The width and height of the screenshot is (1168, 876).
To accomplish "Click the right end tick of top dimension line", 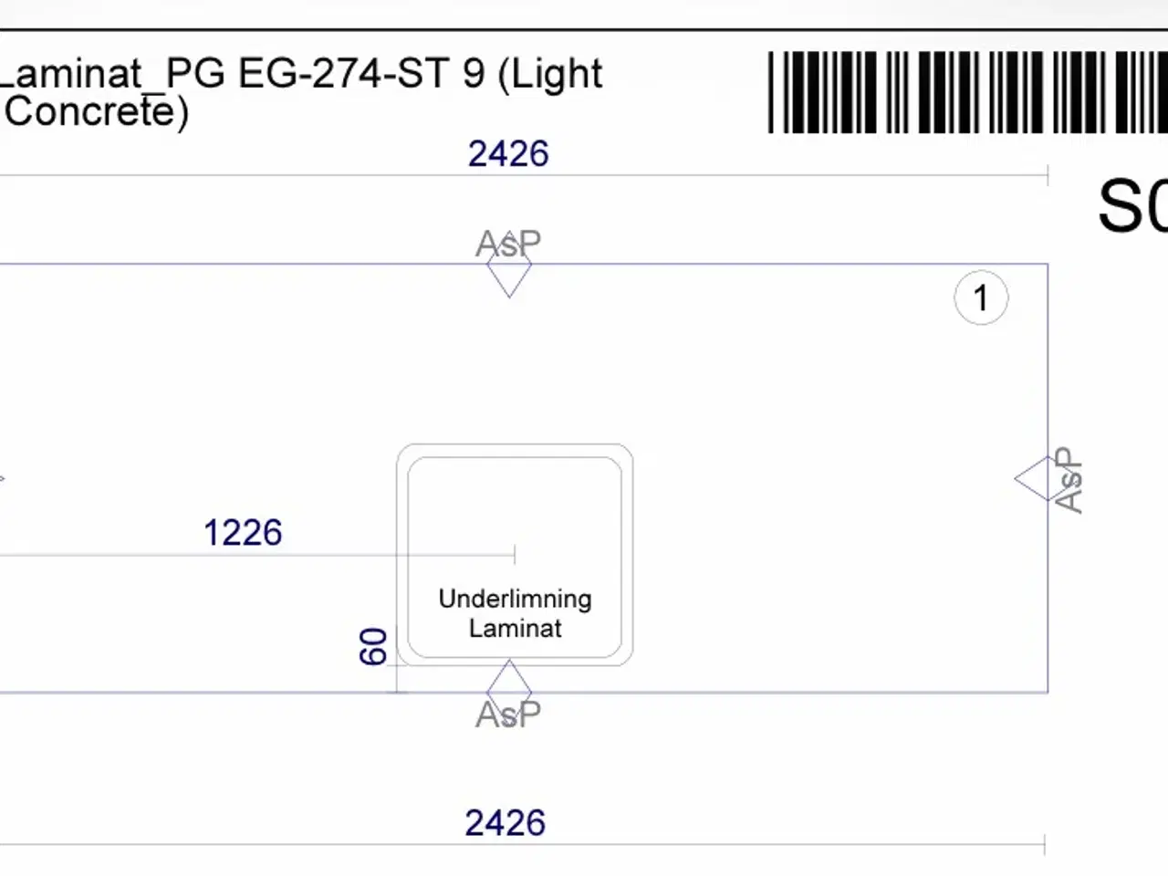I will [x=1048, y=174].
